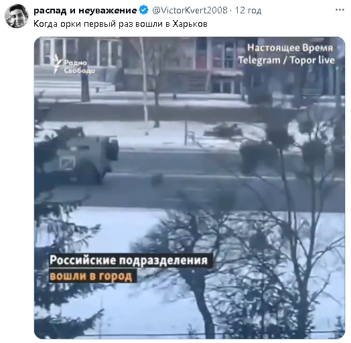The height and width of the screenshot is (343, 351).
Task: Click the Telegram / Topor live credit
Action: pyautogui.click(x=286, y=60)
